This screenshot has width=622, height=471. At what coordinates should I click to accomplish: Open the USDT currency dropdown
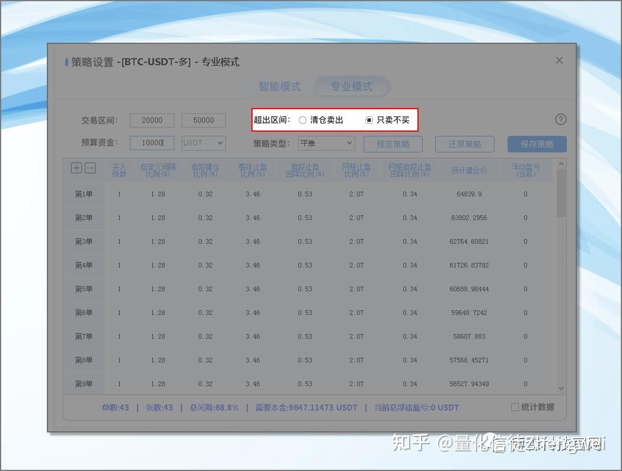coord(203,143)
